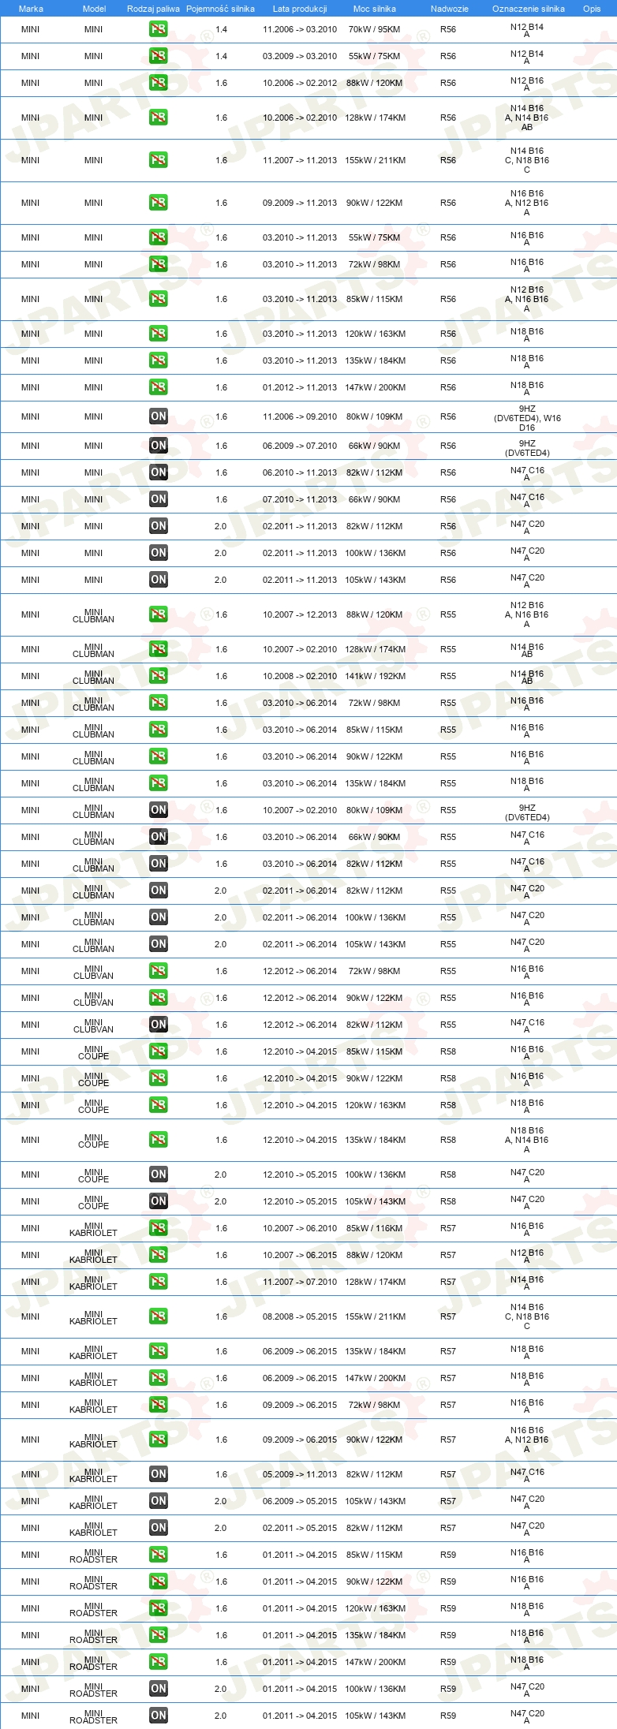Click the PB petrol icon in the MINI R56 70kW / 95KM row
The image size is (617, 1729).
pos(159,29)
